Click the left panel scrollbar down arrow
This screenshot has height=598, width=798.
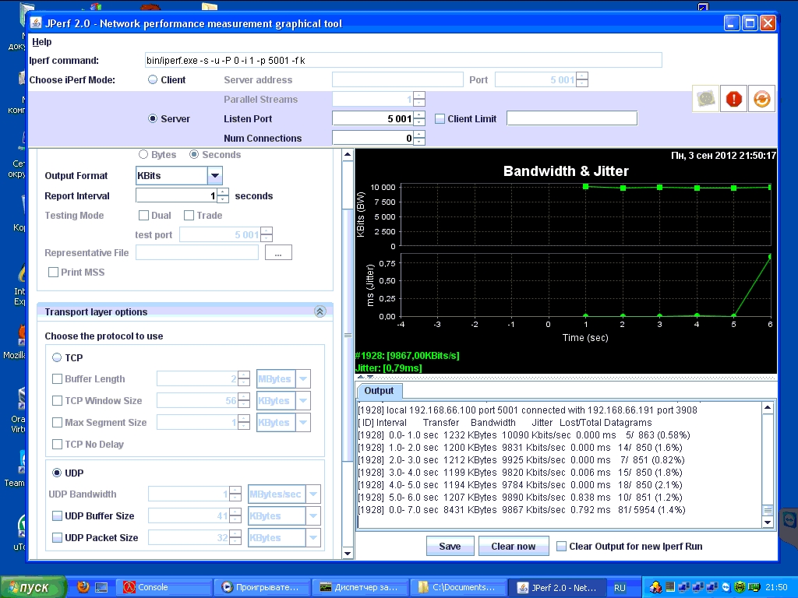(348, 554)
